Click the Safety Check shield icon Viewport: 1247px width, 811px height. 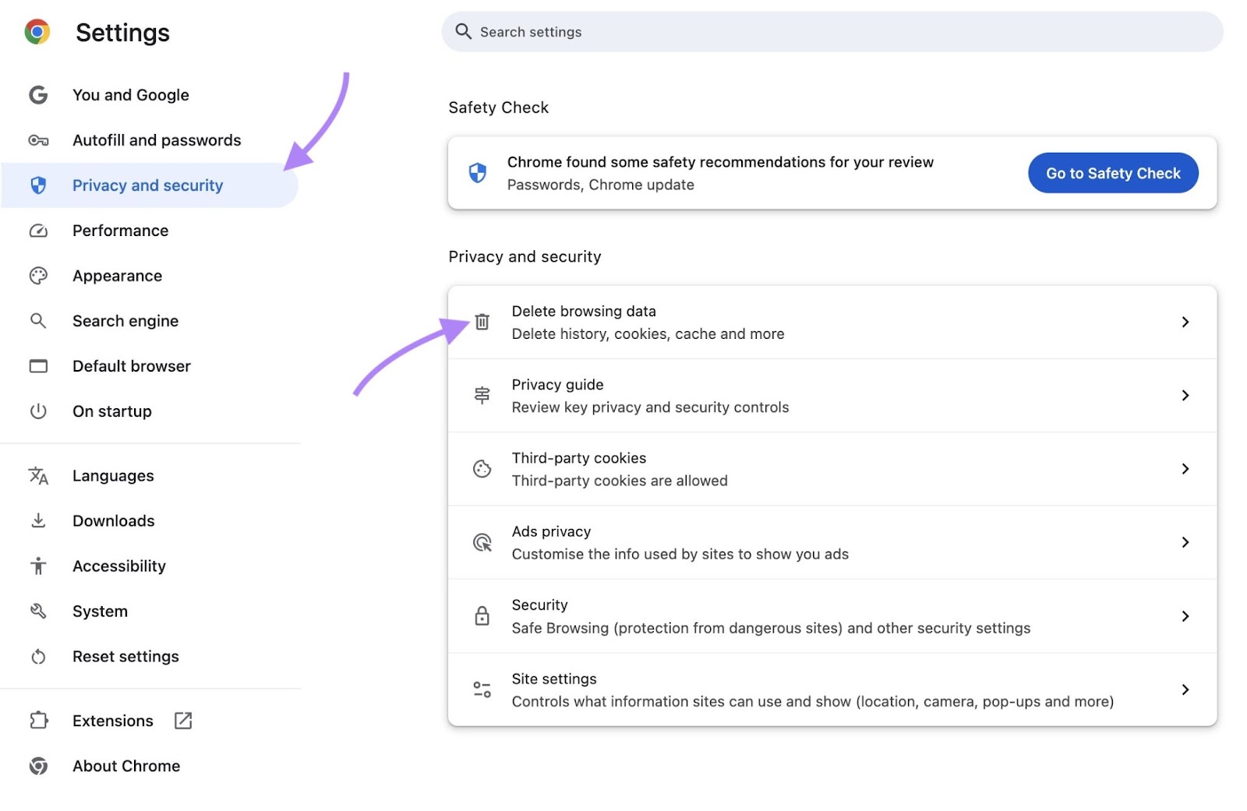pos(478,172)
